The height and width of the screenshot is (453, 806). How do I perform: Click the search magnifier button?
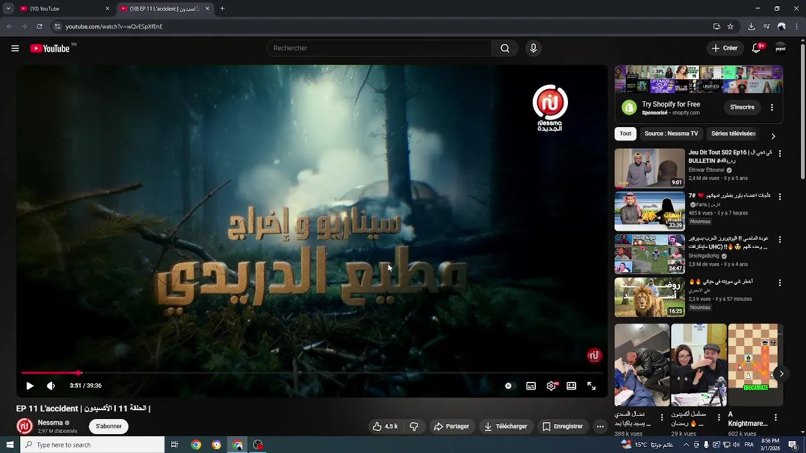click(x=505, y=48)
